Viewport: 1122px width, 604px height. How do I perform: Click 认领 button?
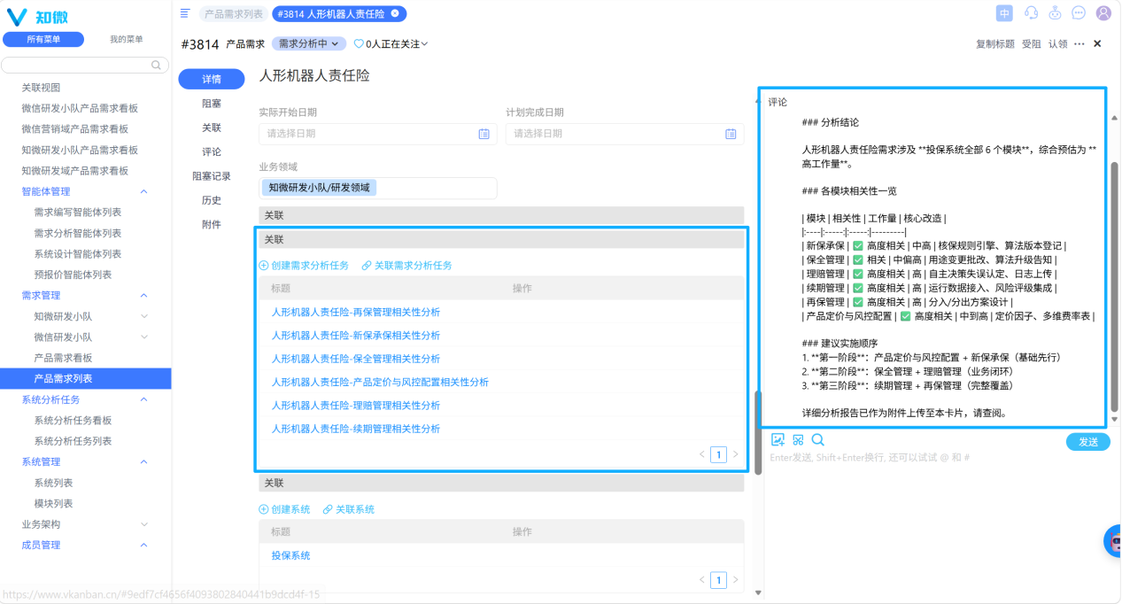(x=1058, y=43)
